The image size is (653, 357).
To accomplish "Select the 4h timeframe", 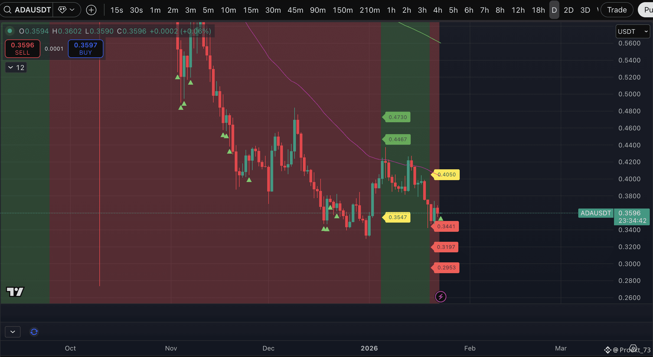I will click(x=437, y=10).
